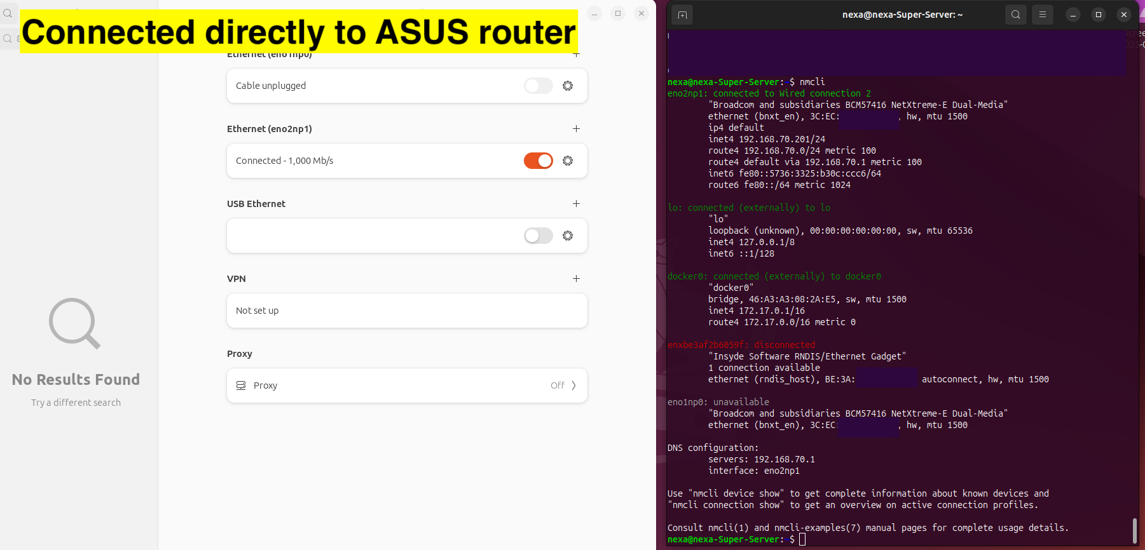This screenshot has height=550, width=1145.
Task: Open the terminal search tool
Action: (1016, 15)
